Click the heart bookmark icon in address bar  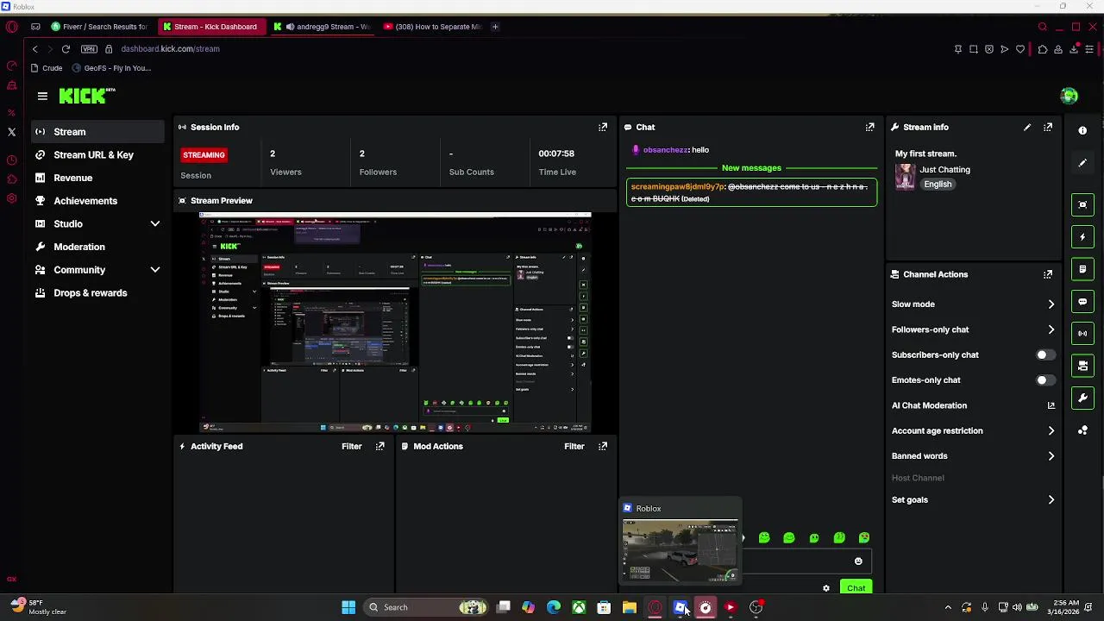[1020, 49]
